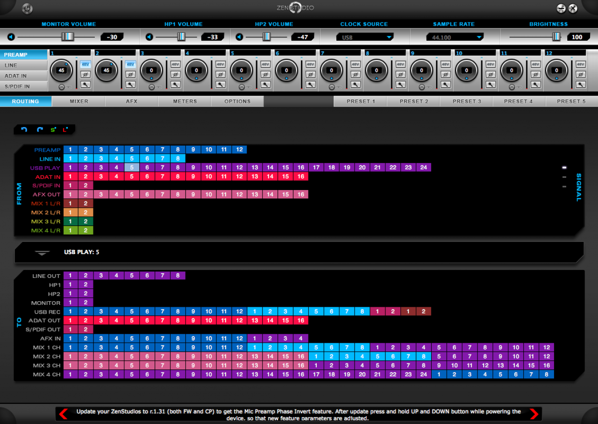The image size is (598, 424).
Task: Enable 48V phantom power on preamp 3
Action: click(x=175, y=64)
